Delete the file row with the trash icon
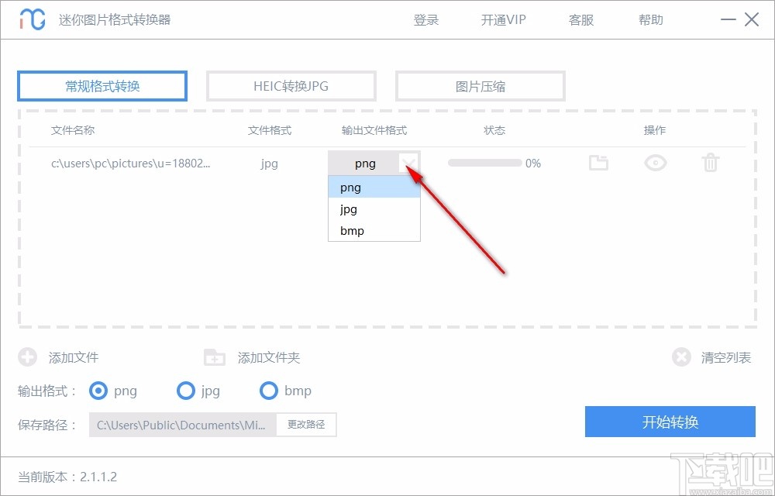This screenshot has width=775, height=496. tap(711, 163)
